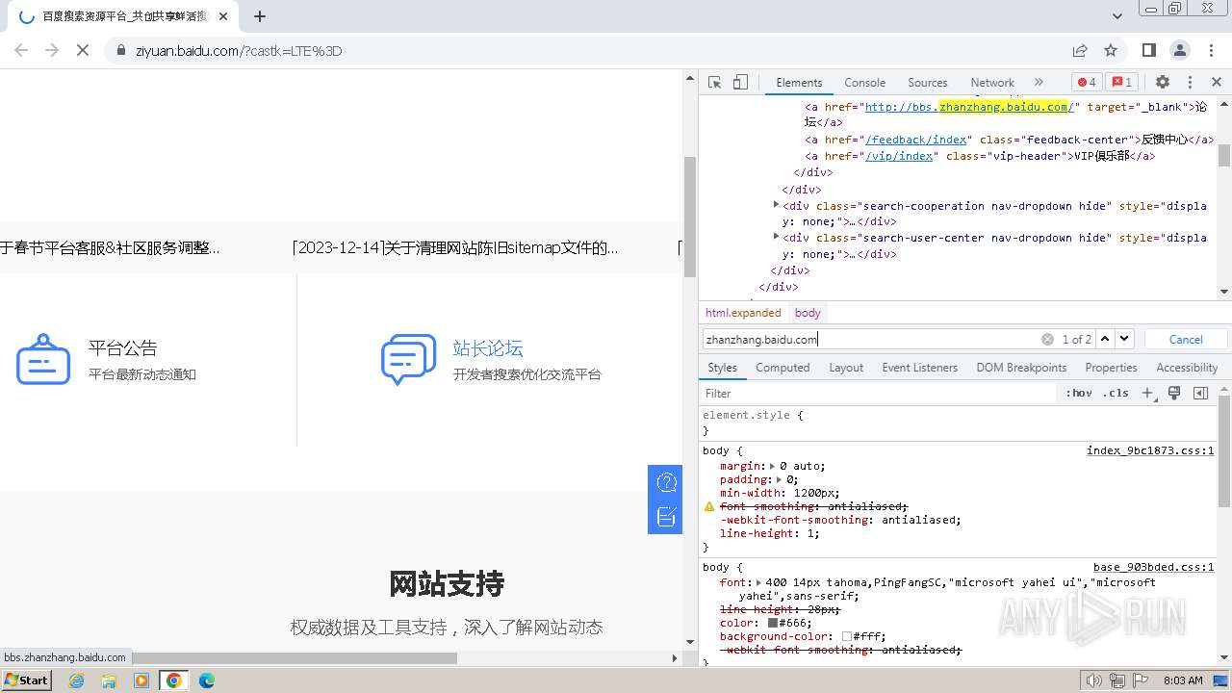
Task: Toggle the device toolbar icon
Action: 740,83
